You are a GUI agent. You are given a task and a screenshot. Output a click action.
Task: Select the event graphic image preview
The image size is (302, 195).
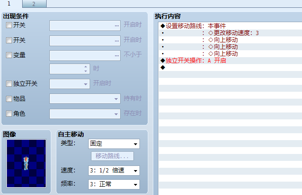click(x=26, y=163)
